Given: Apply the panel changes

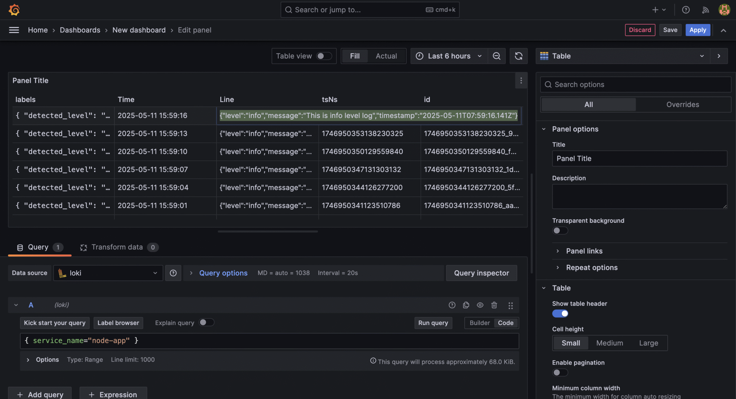Looking at the screenshot, I should 698,30.
